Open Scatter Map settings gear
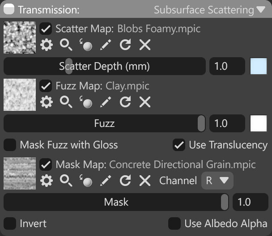Image resolution: width=272 pixels, height=236 pixels. 47,45
